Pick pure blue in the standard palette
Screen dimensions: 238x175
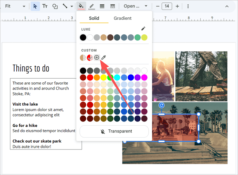(x=131, y=78)
